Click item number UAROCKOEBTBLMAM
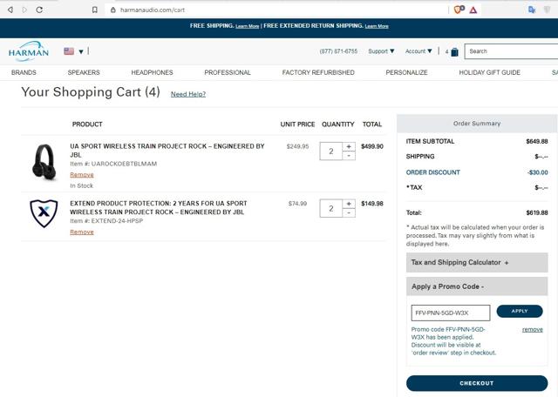Viewport: 558px width, 397px height. click(x=124, y=164)
